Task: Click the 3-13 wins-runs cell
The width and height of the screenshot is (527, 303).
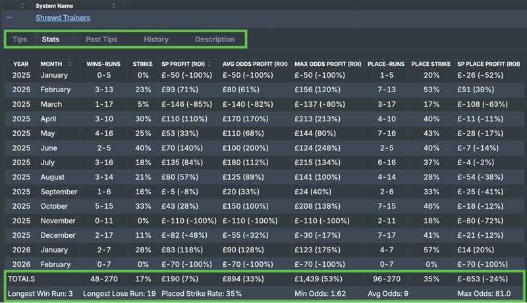Action: pyautogui.click(x=104, y=90)
